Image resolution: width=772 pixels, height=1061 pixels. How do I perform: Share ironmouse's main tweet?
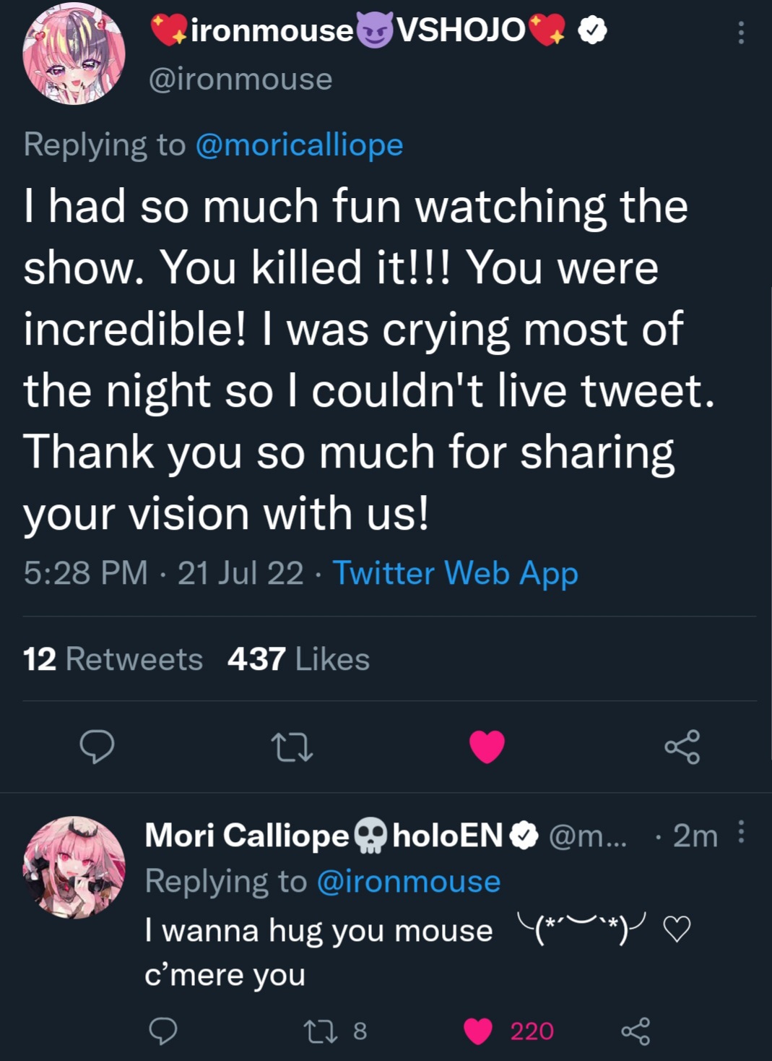pos(682,747)
